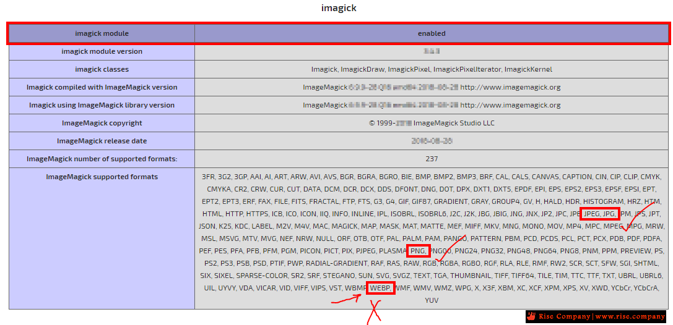Click "RADIAL-GRADIENT" in the formats list

point(337,263)
